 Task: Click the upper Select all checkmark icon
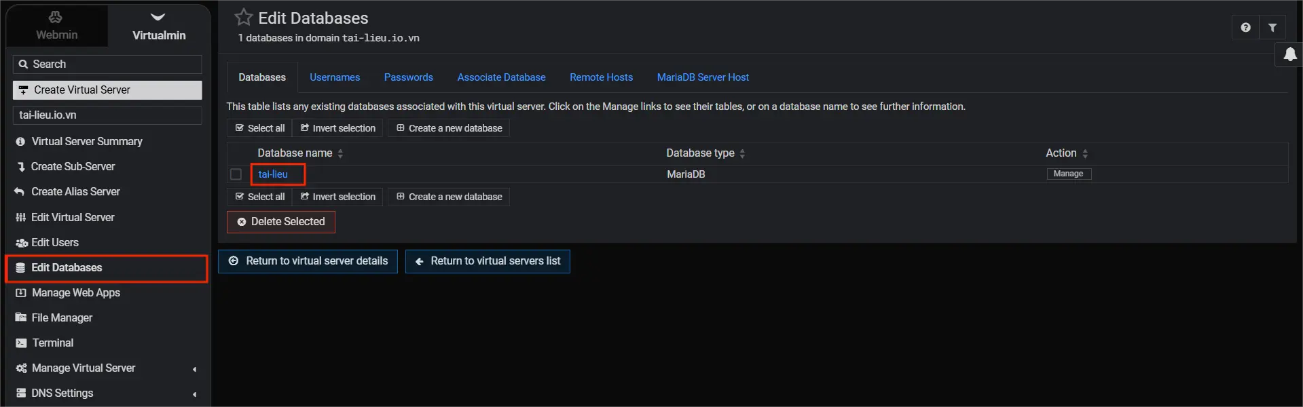tap(240, 128)
